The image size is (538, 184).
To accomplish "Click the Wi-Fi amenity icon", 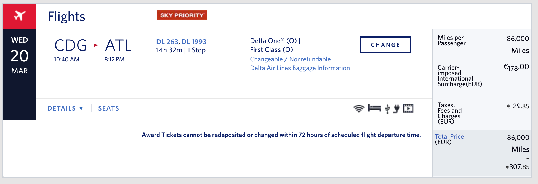I will pos(359,109).
